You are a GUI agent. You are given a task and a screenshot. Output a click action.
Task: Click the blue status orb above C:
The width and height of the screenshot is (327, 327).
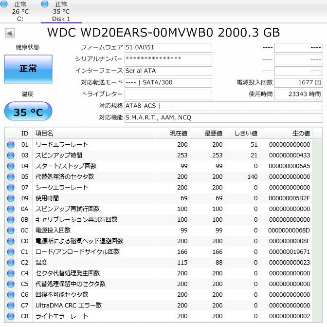click(x=4, y=4)
